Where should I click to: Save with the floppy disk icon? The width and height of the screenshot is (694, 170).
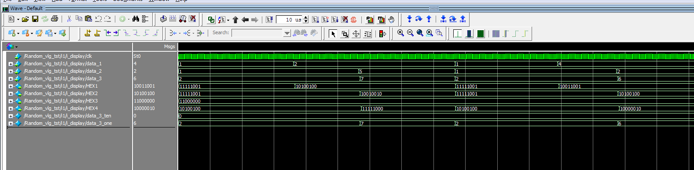pos(35,19)
